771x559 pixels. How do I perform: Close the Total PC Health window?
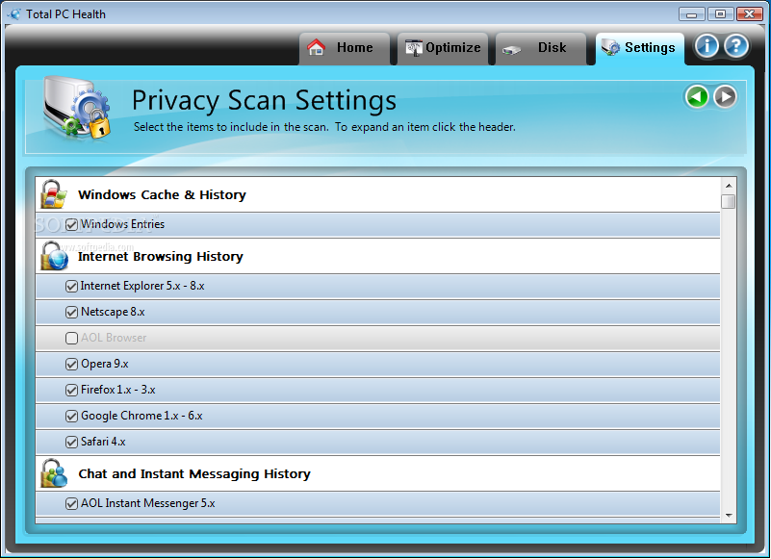click(x=750, y=14)
